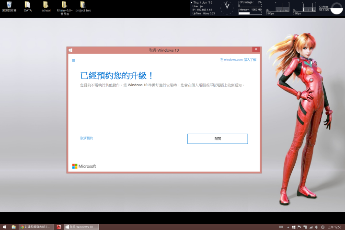This screenshot has width=345, height=230.
Task: Click the 'User : jin' text
Action: [197, 6]
